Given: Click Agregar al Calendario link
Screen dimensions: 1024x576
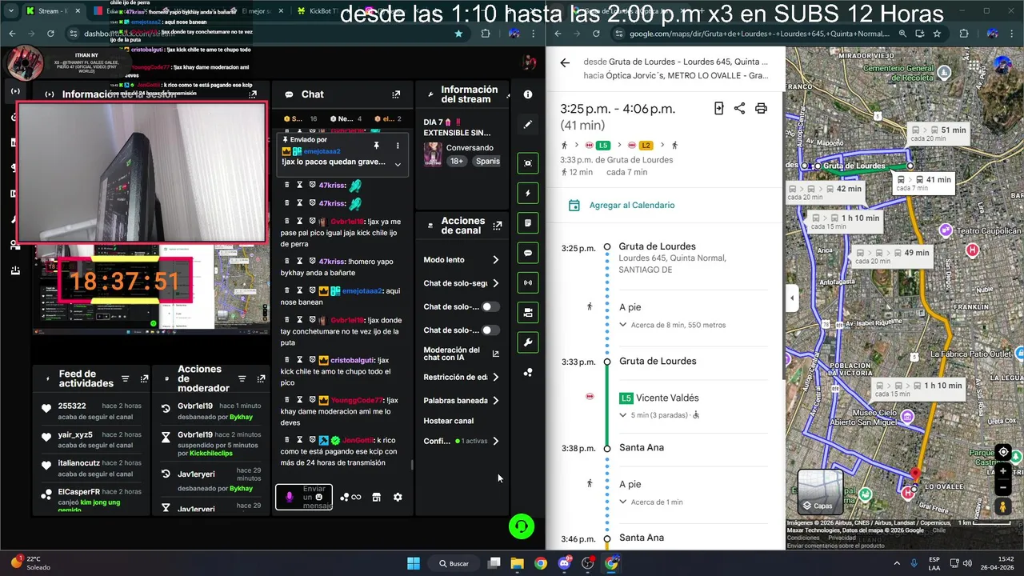Looking at the screenshot, I should [632, 205].
